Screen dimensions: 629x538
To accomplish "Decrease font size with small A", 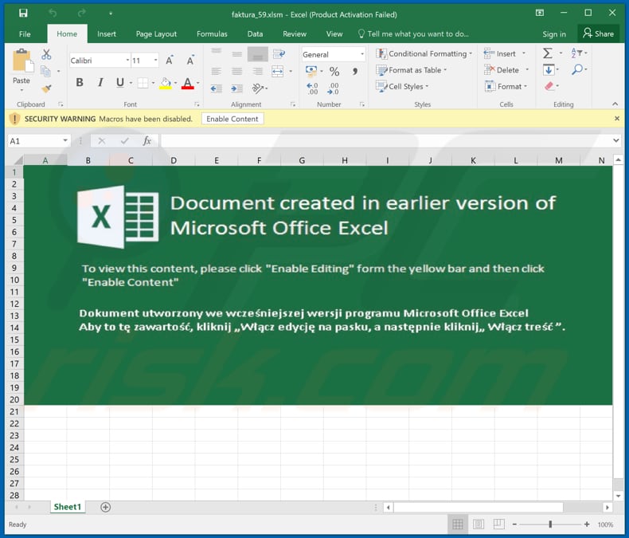I will (190, 61).
